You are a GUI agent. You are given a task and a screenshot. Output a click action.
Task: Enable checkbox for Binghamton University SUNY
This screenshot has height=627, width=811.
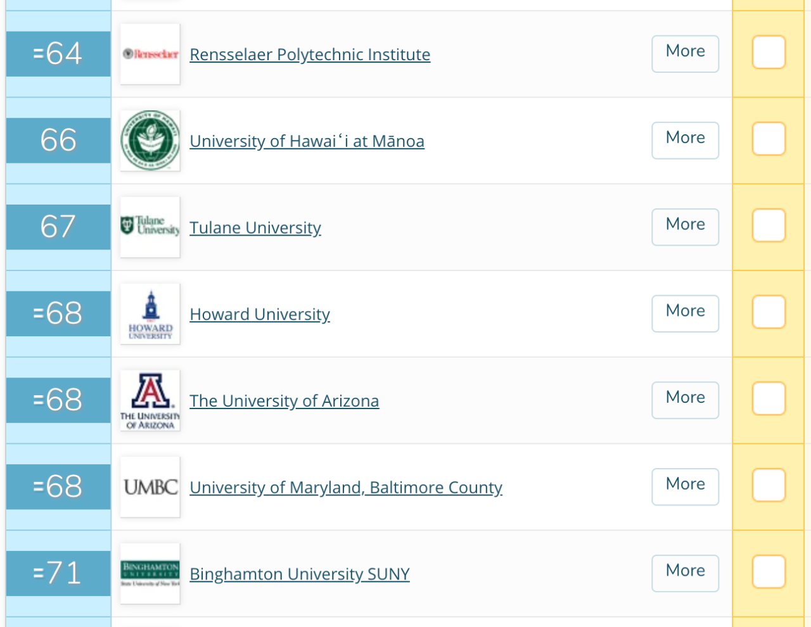click(769, 572)
